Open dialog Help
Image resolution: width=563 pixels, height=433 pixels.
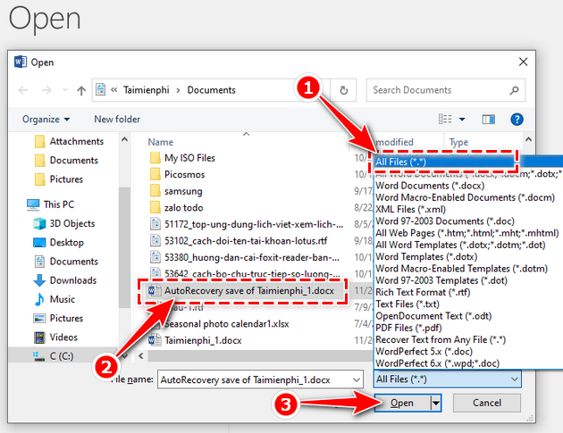[517, 119]
